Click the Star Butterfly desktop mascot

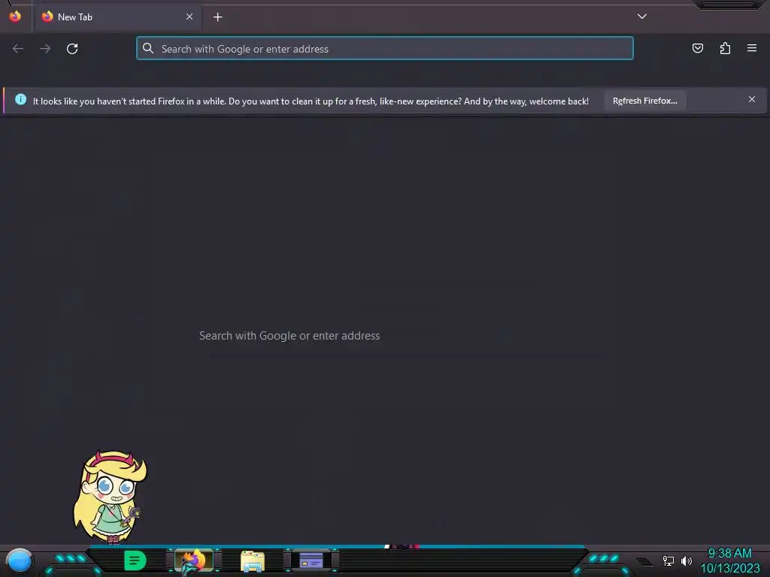pyautogui.click(x=110, y=497)
